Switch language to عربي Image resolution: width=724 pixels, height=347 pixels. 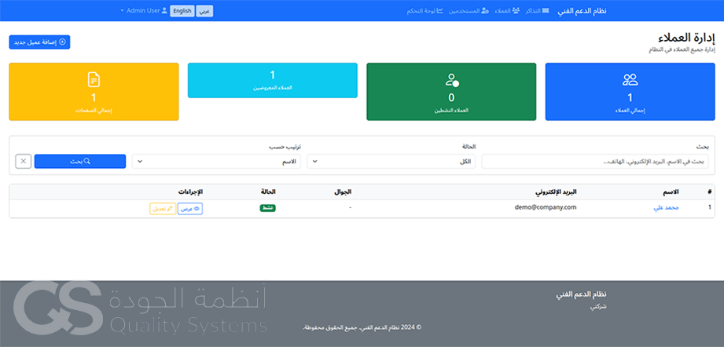pos(204,11)
